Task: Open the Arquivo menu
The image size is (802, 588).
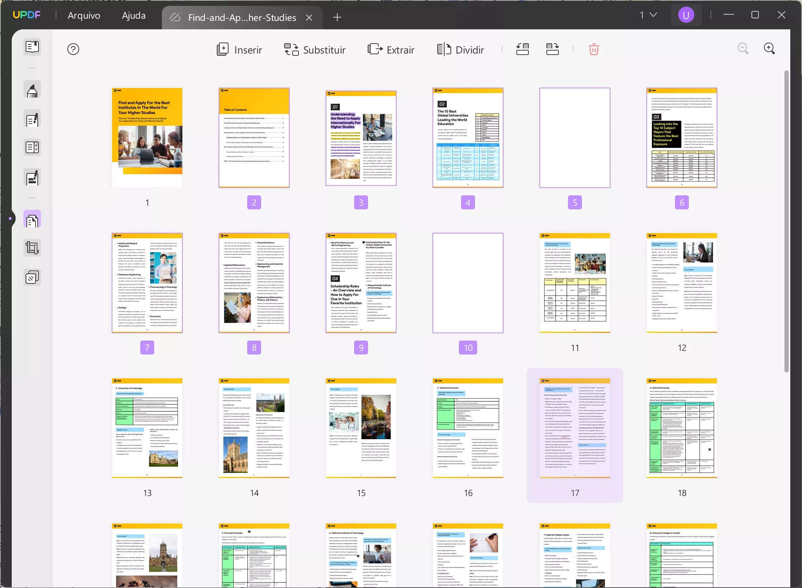Action: 84,15
